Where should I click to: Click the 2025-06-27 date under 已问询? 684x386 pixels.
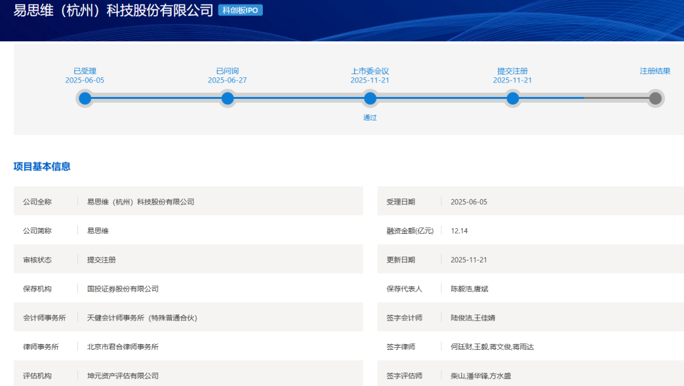[227, 80]
